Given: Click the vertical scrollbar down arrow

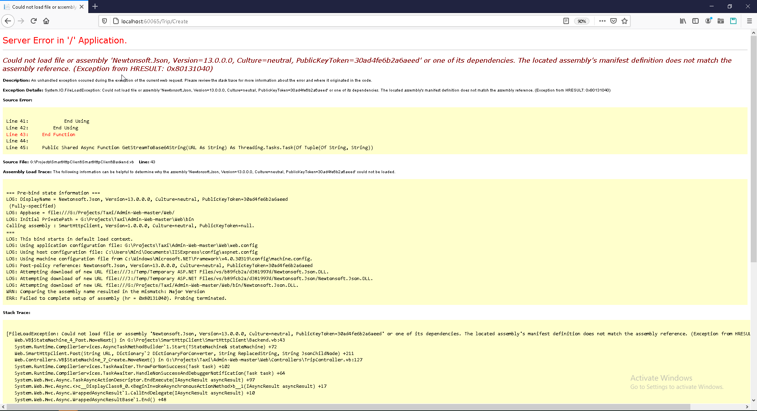Looking at the screenshot, I should coord(753,400).
